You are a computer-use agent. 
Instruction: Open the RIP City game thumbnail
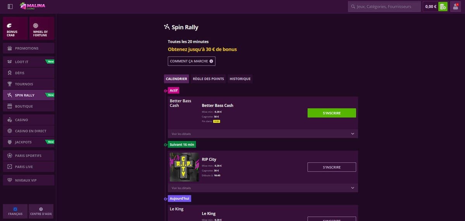click(184, 167)
